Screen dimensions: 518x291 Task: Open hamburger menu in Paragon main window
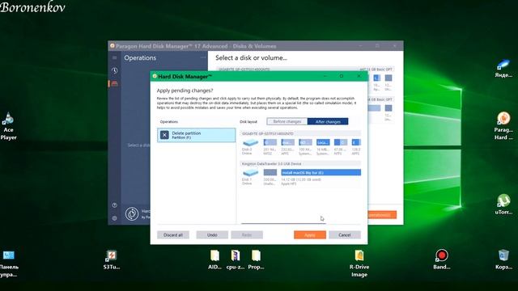115,57
